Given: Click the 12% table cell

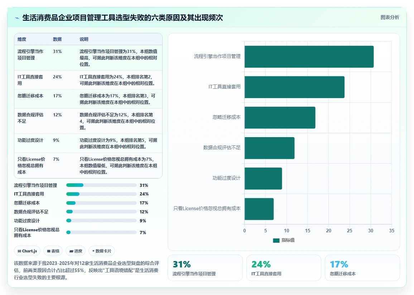Looking at the screenshot, I should [x=57, y=115].
